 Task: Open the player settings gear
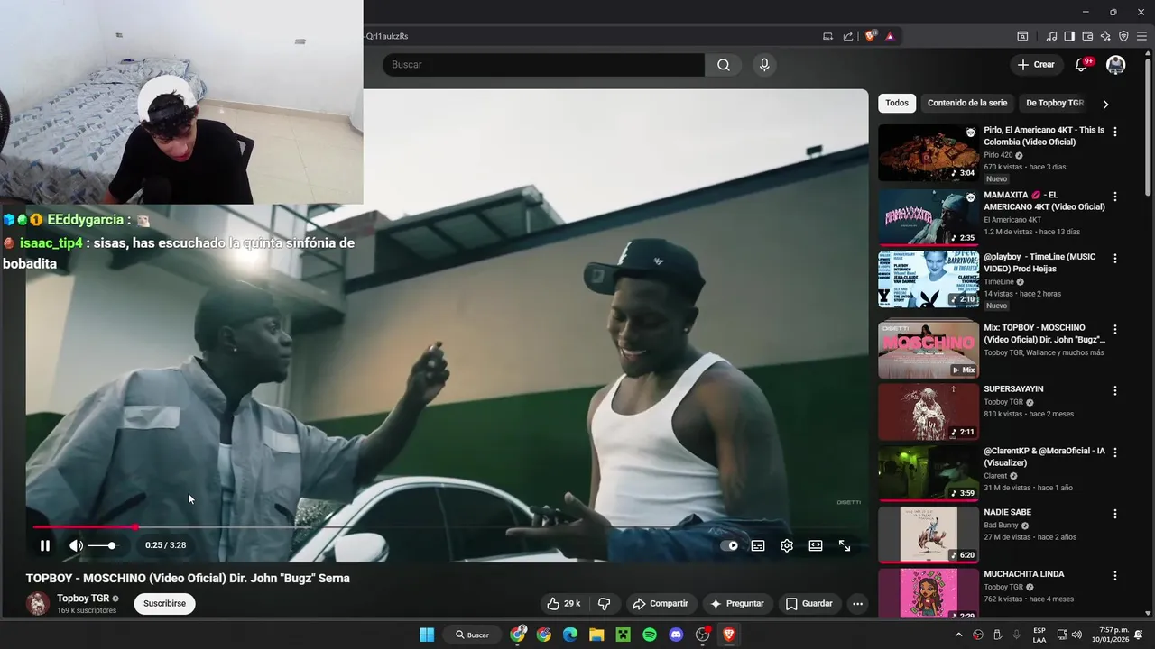787,545
